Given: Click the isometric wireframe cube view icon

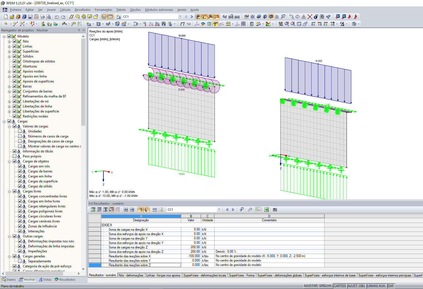Looking at the screenshot, I should 299,24.
